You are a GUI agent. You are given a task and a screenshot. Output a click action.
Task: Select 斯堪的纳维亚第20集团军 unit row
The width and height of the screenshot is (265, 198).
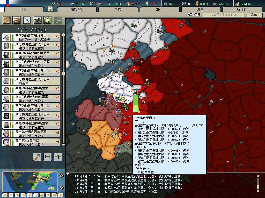[x=31, y=64]
